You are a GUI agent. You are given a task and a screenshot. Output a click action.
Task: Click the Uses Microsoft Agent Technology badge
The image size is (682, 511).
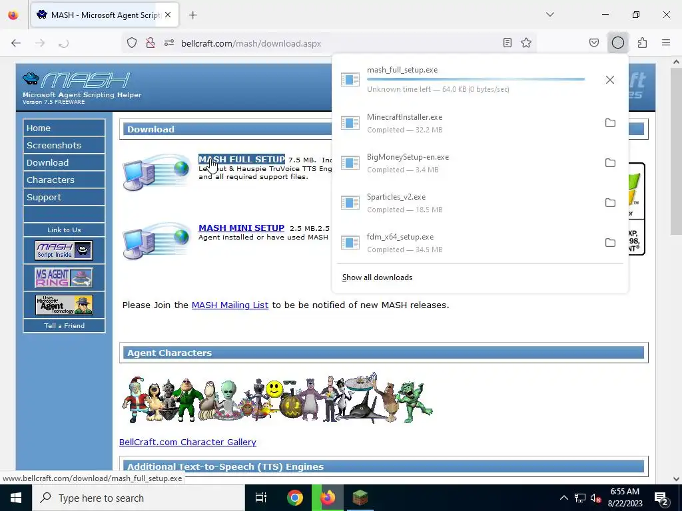(64, 305)
